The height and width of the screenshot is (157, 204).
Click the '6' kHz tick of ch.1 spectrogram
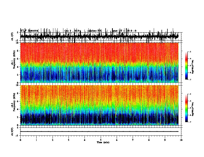[x=18, y=59]
